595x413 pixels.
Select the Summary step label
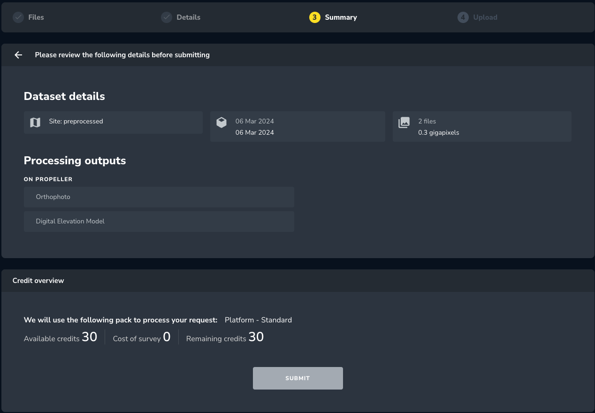tap(341, 17)
